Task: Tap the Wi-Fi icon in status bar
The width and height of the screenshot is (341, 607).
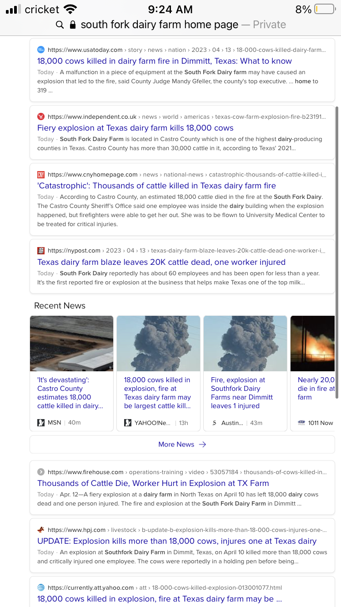Action: 70,9
